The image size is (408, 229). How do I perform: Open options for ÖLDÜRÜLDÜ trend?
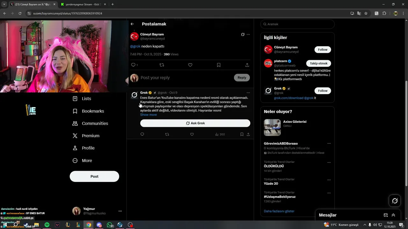[x=329, y=163]
